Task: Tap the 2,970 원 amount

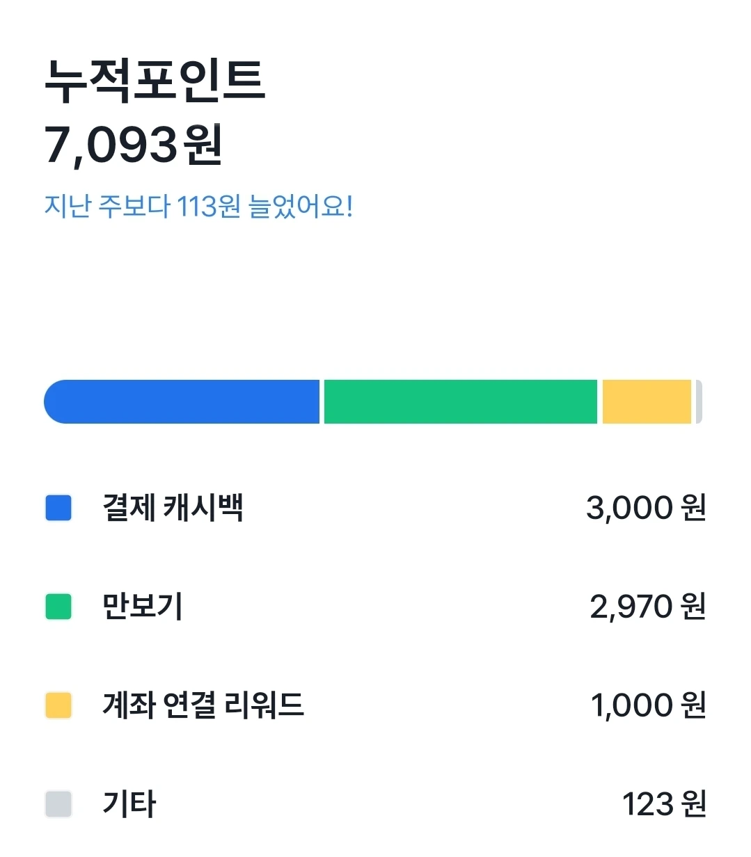Action: [649, 607]
